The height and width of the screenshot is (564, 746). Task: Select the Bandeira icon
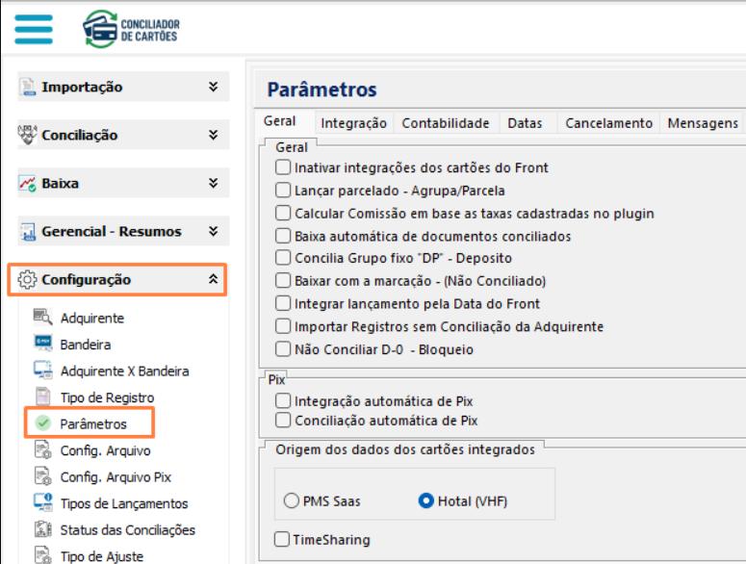click(42, 344)
